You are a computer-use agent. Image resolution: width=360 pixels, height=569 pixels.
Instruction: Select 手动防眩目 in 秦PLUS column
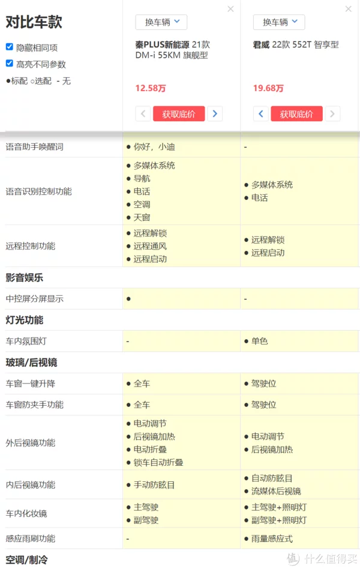(x=154, y=485)
